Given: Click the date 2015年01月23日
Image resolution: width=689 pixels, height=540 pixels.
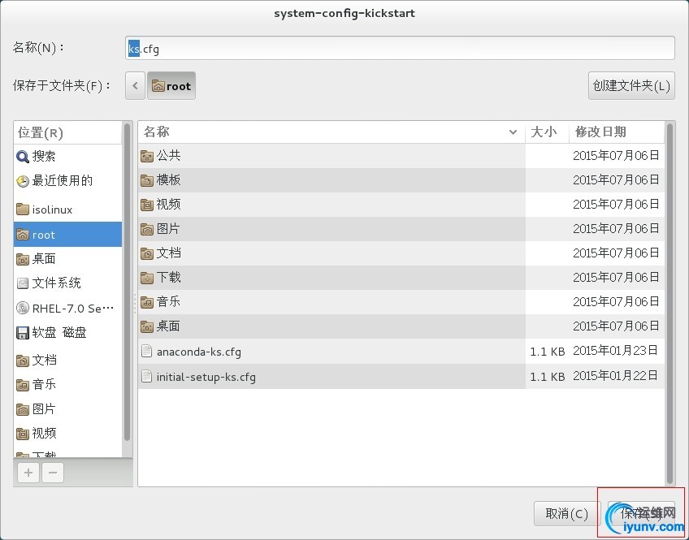Looking at the screenshot, I should point(615,351).
